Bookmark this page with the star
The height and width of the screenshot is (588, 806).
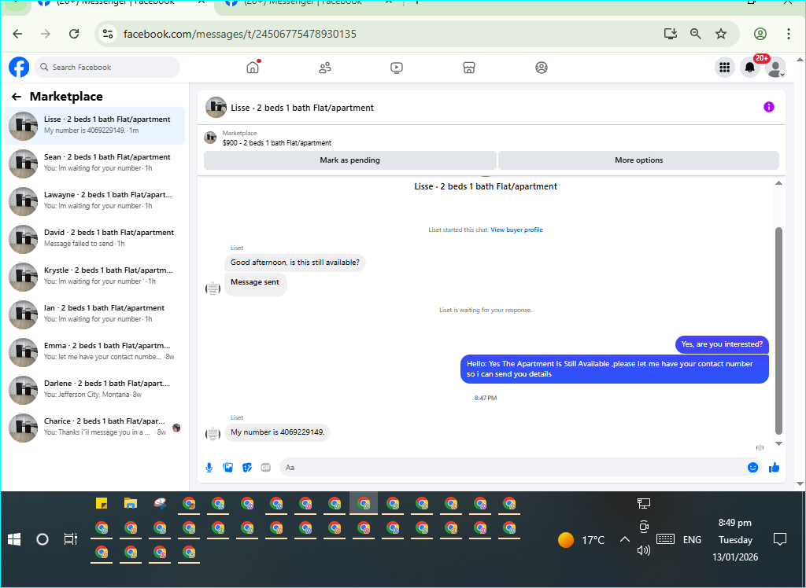[x=721, y=34]
